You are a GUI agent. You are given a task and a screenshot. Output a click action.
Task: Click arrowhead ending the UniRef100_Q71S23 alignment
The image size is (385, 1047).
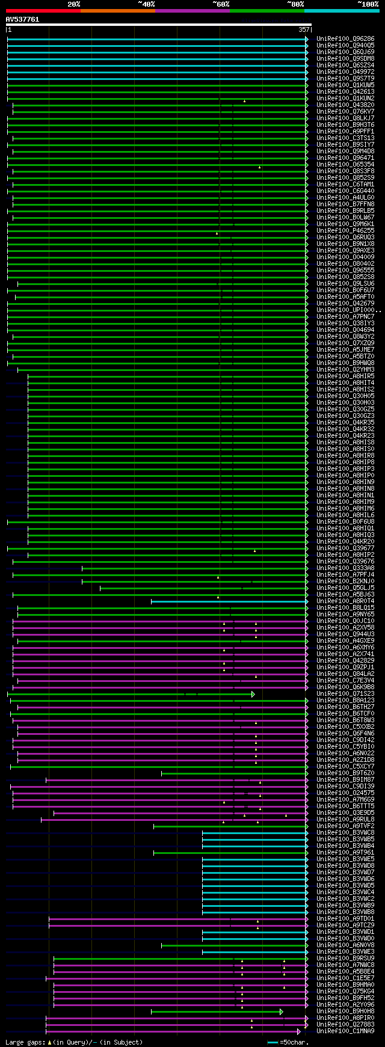pyautogui.click(x=253, y=694)
